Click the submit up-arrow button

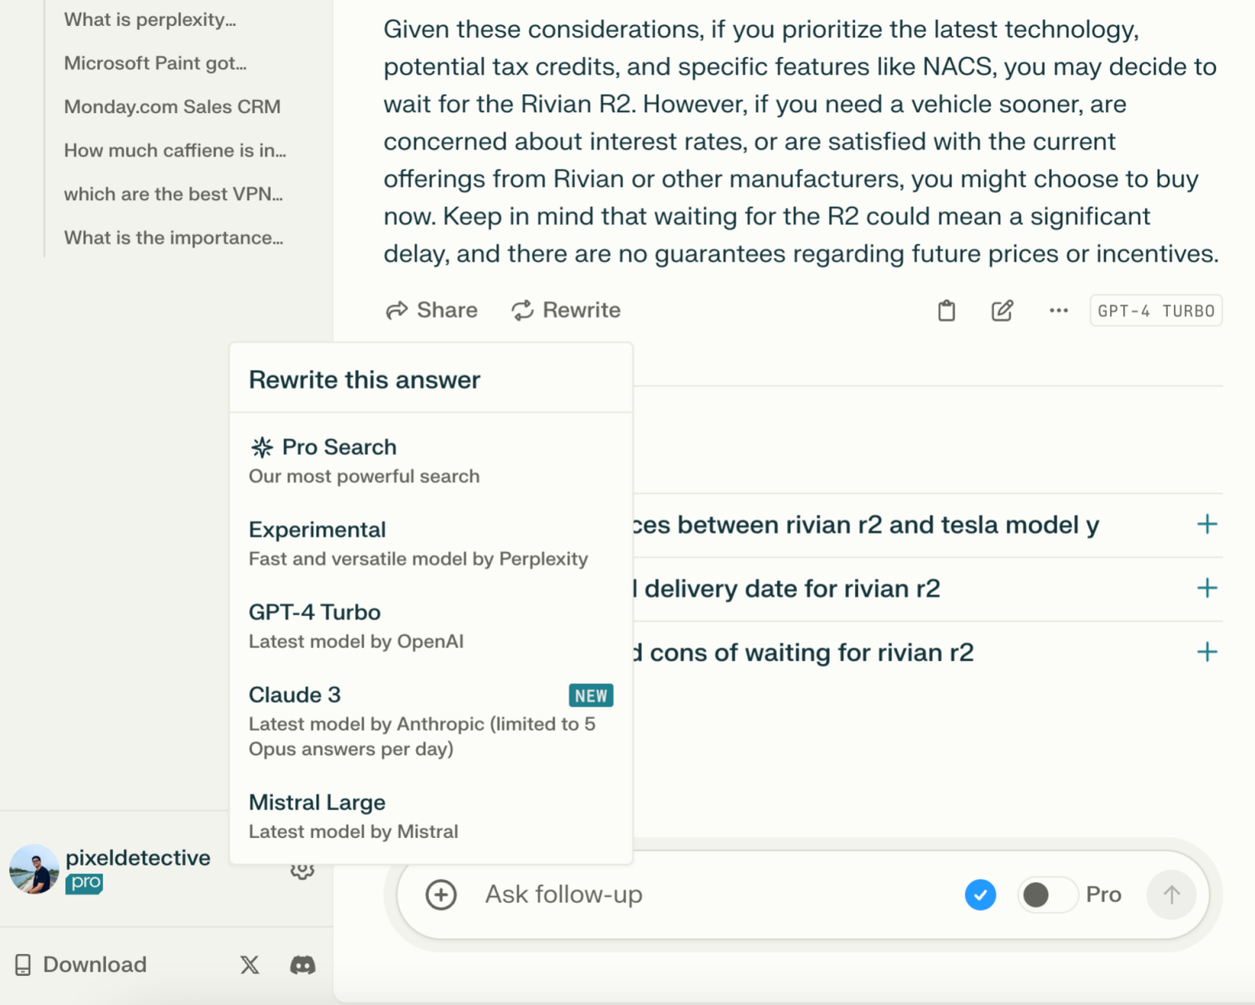click(x=1171, y=894)
